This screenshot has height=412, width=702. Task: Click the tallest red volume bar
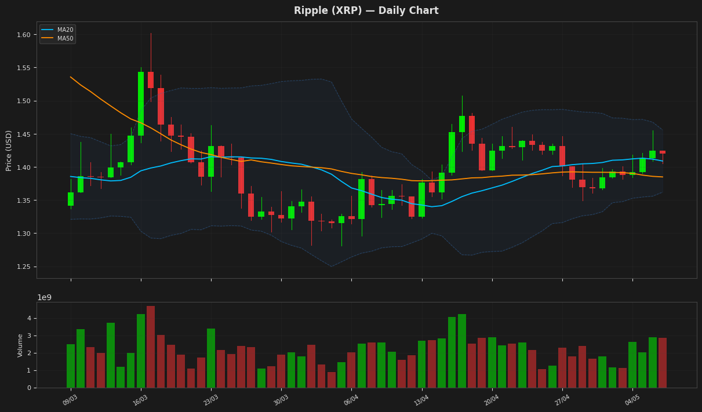pyautogui.click(x=151, y=347)
